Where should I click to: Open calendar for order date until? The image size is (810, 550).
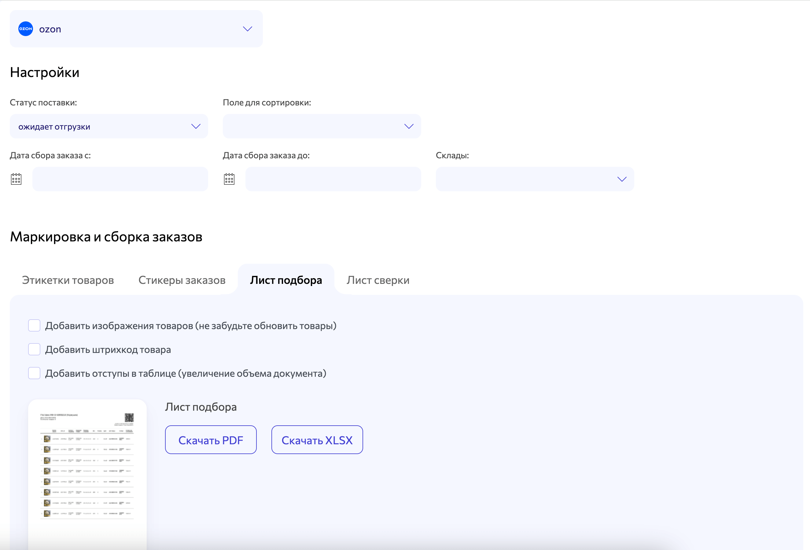(229, 179)
